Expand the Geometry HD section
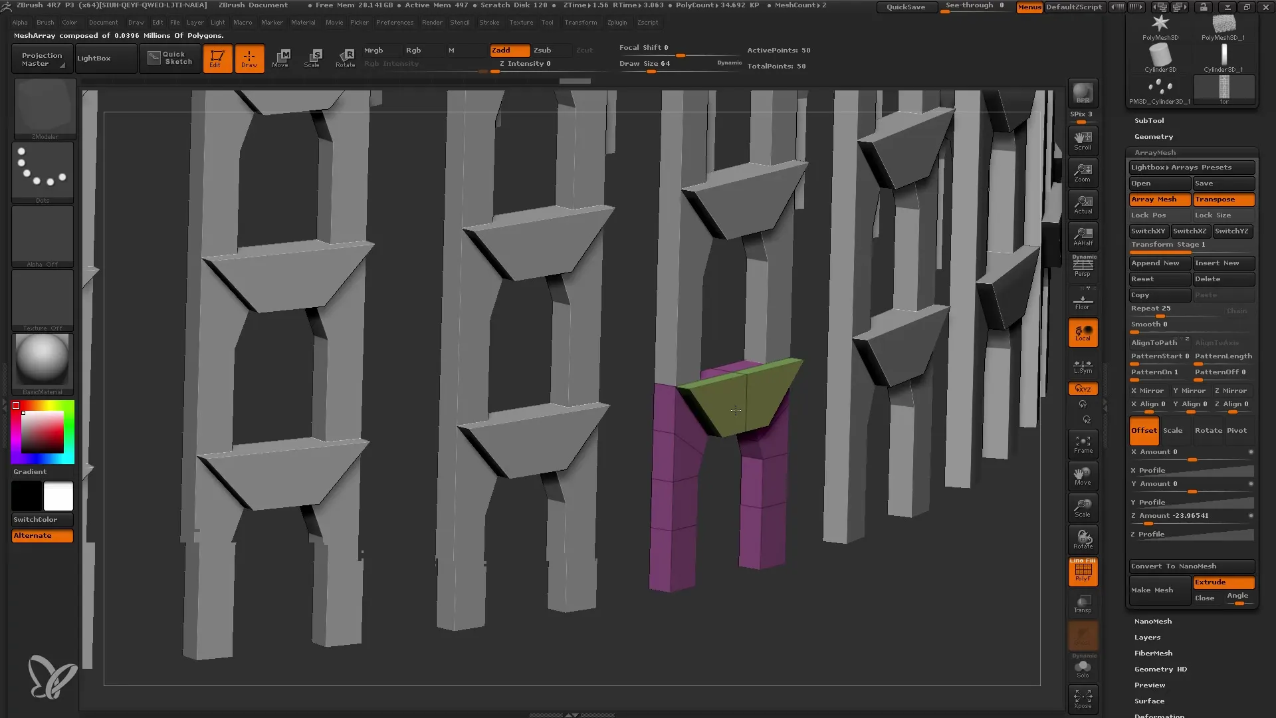Screen dimensions: 1276x718 point(1160,669)
